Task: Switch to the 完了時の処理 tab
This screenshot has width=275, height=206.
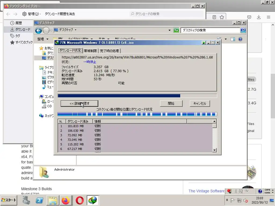Action: point(110,51)
